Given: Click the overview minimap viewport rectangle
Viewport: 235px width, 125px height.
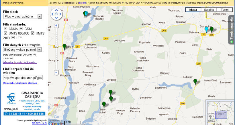Looking at the screenshot, I should coord(221,115).
